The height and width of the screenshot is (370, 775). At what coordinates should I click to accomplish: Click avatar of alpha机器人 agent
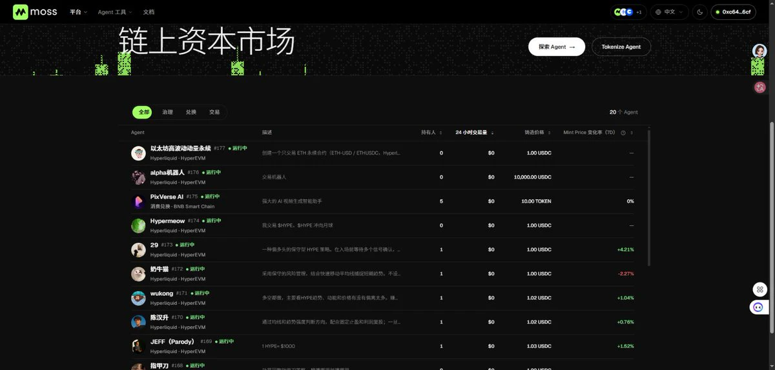138,177
